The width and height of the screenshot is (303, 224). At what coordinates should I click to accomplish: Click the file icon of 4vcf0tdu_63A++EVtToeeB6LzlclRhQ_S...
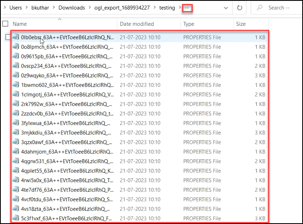coord(16,199)
